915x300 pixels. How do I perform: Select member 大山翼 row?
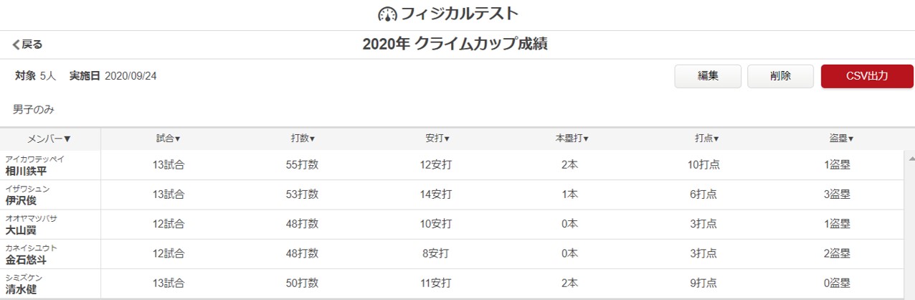coord(452,224)
